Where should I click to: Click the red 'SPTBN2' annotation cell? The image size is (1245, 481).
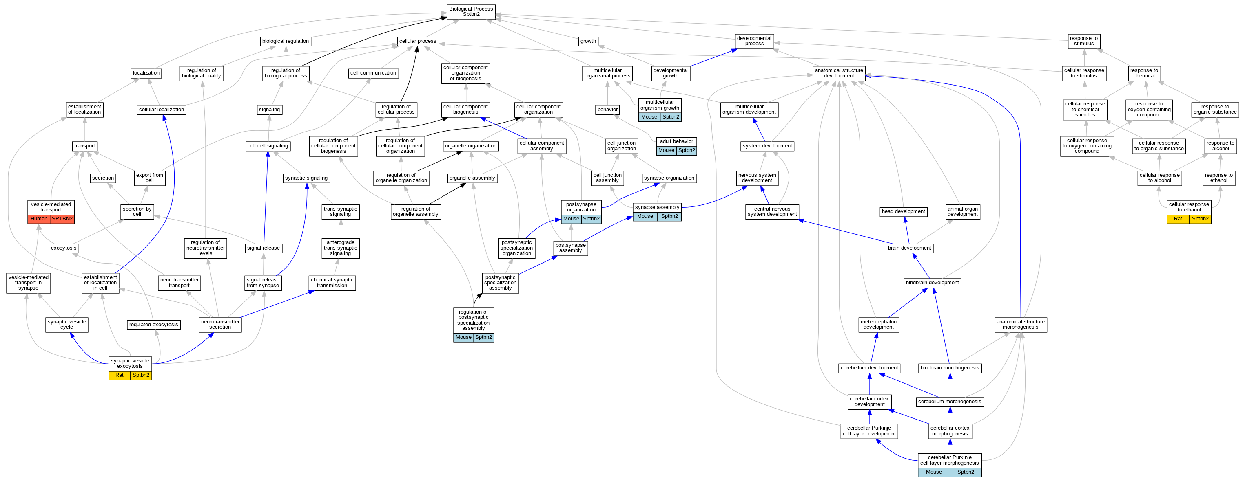click(62, 219)
